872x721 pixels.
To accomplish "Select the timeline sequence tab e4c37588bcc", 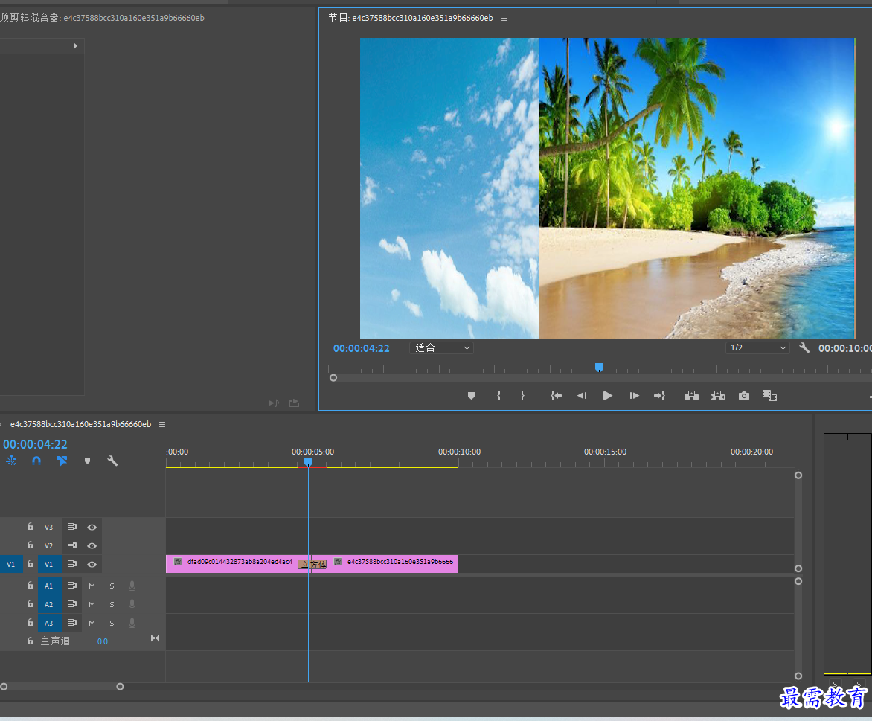I will pos(80,424).
